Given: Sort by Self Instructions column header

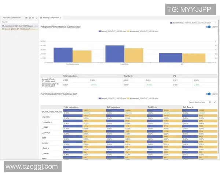Looking at the screenshot, I should 114,107.
